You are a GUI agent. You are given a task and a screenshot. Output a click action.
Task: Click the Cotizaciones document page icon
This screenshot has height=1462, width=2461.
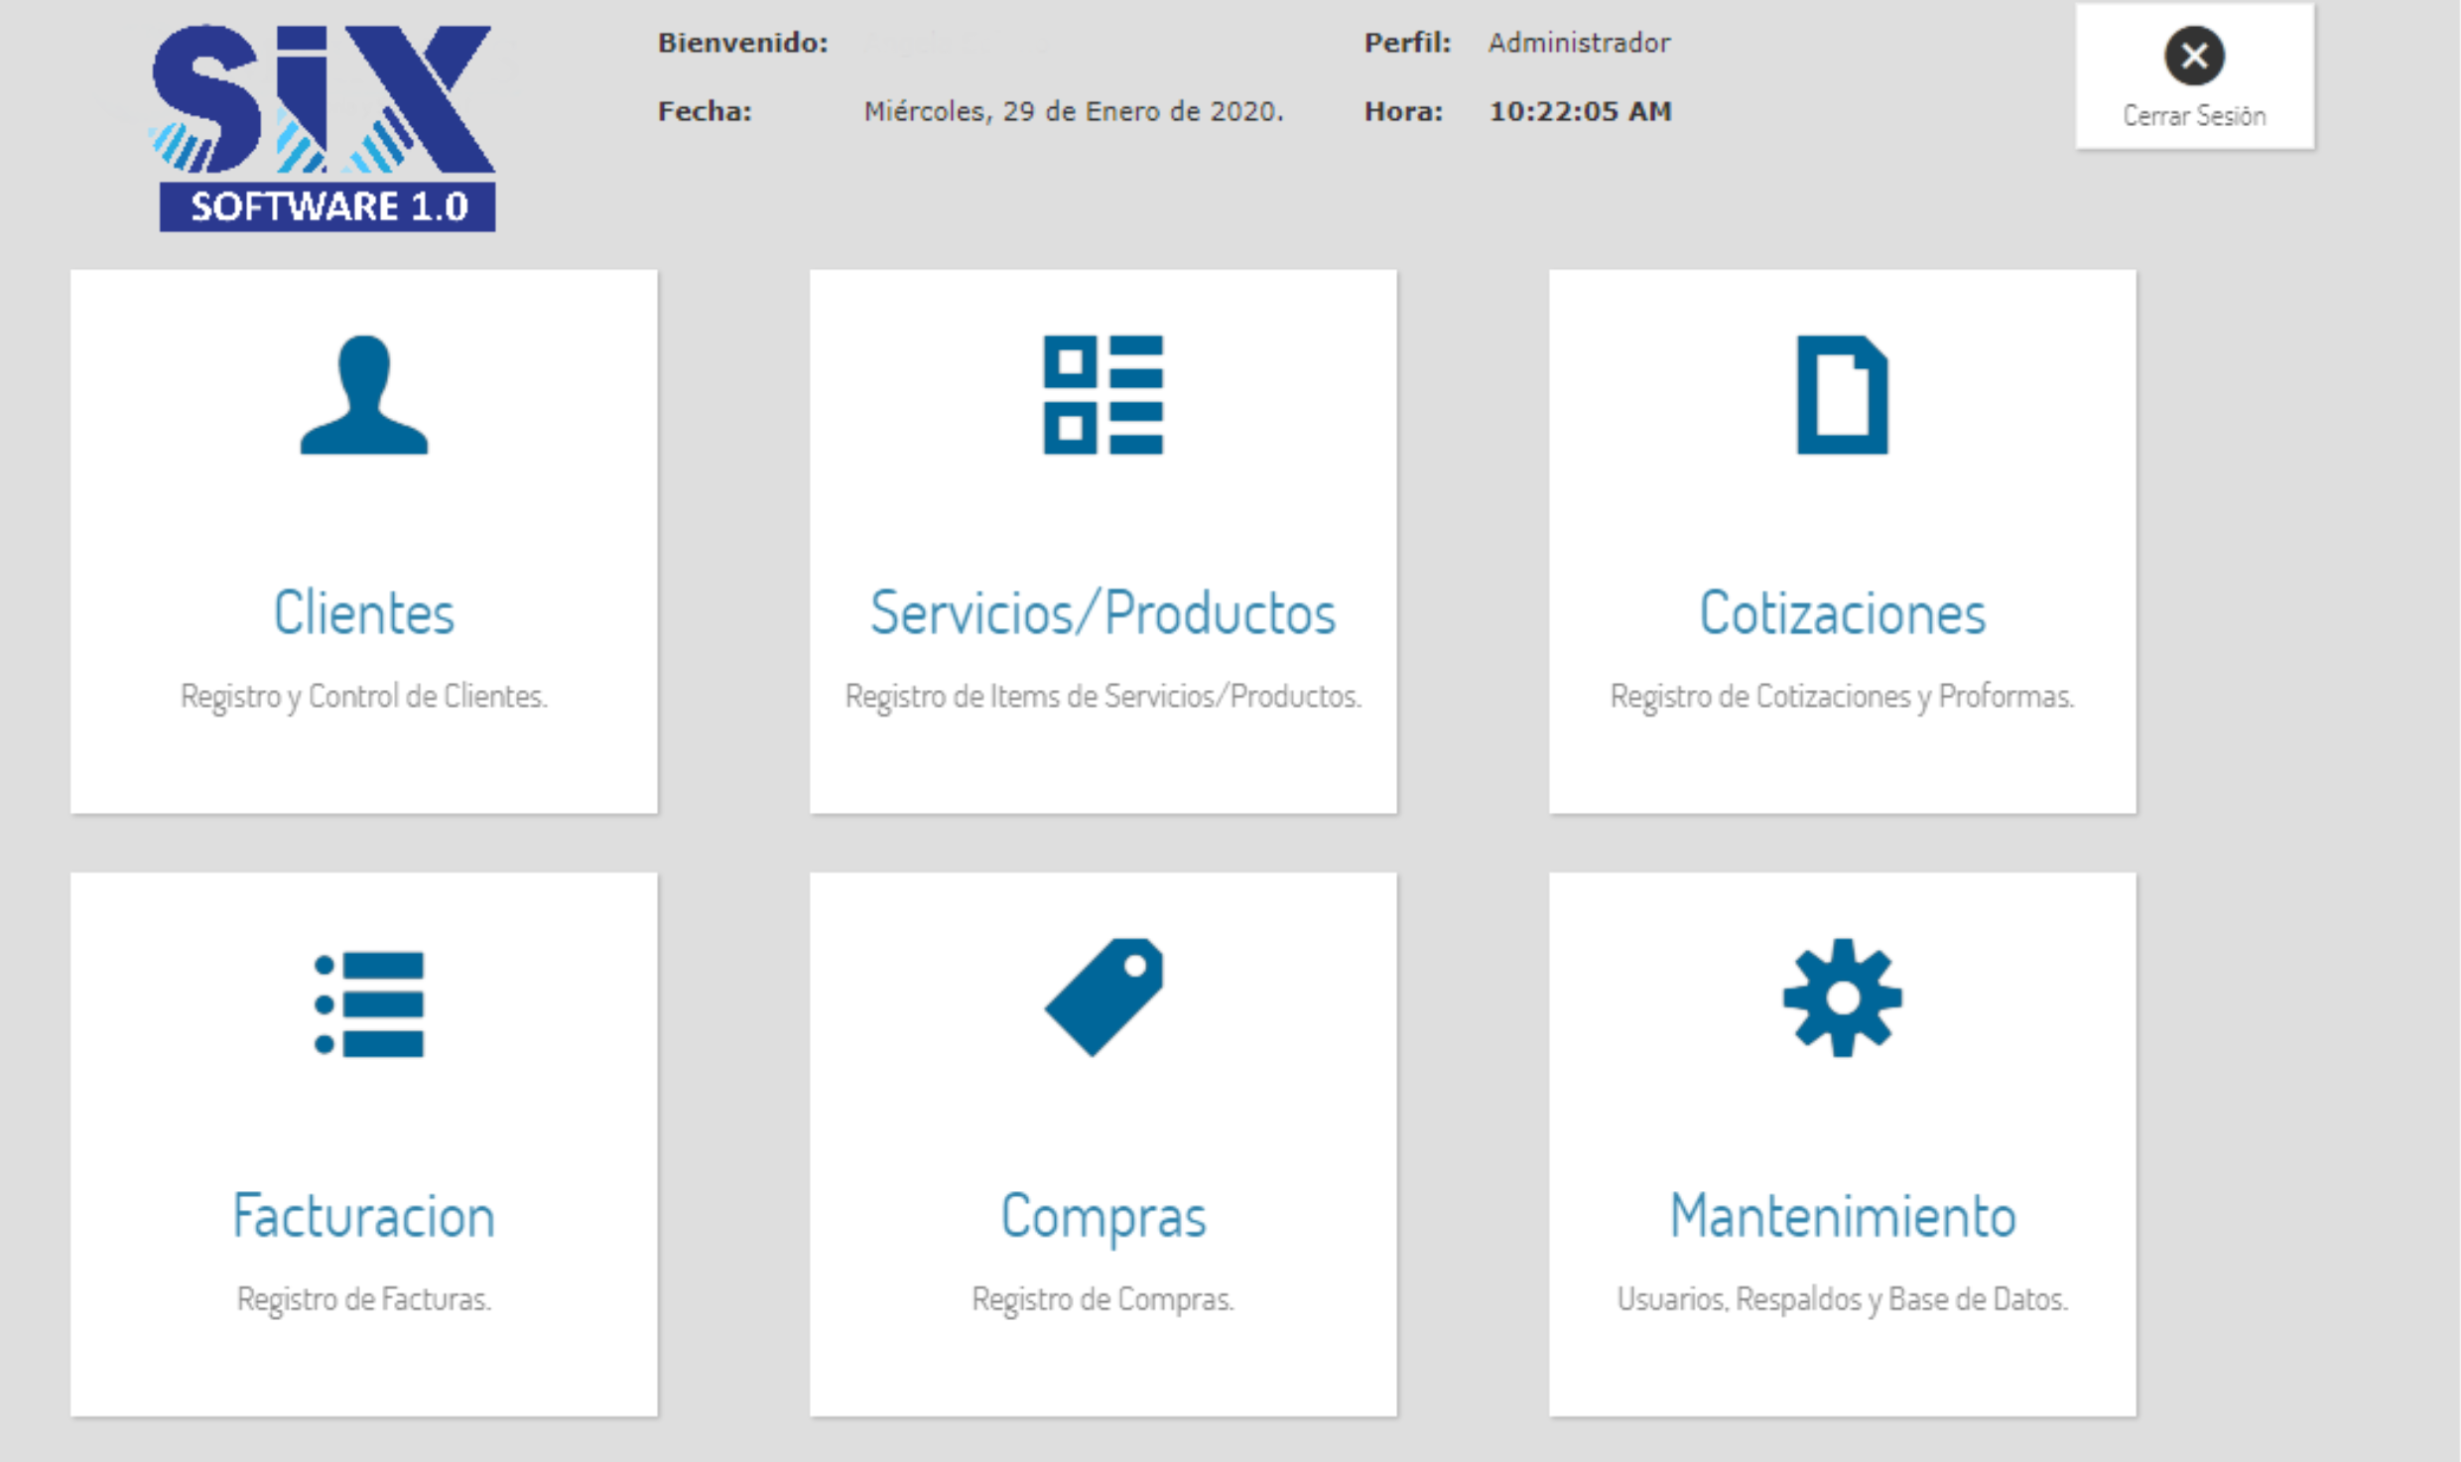(1842, 395)
